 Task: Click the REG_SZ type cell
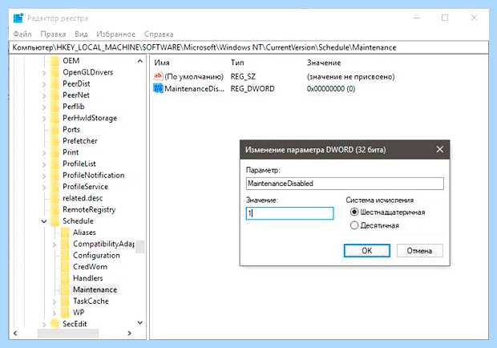(x=243, y=77)
